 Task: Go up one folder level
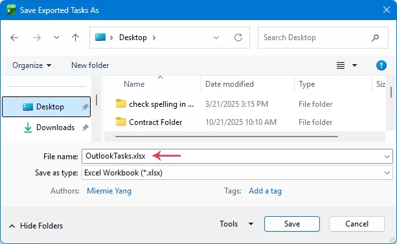tap(75, 38)
